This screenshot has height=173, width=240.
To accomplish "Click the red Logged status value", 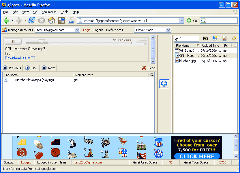I will (26, 162).
